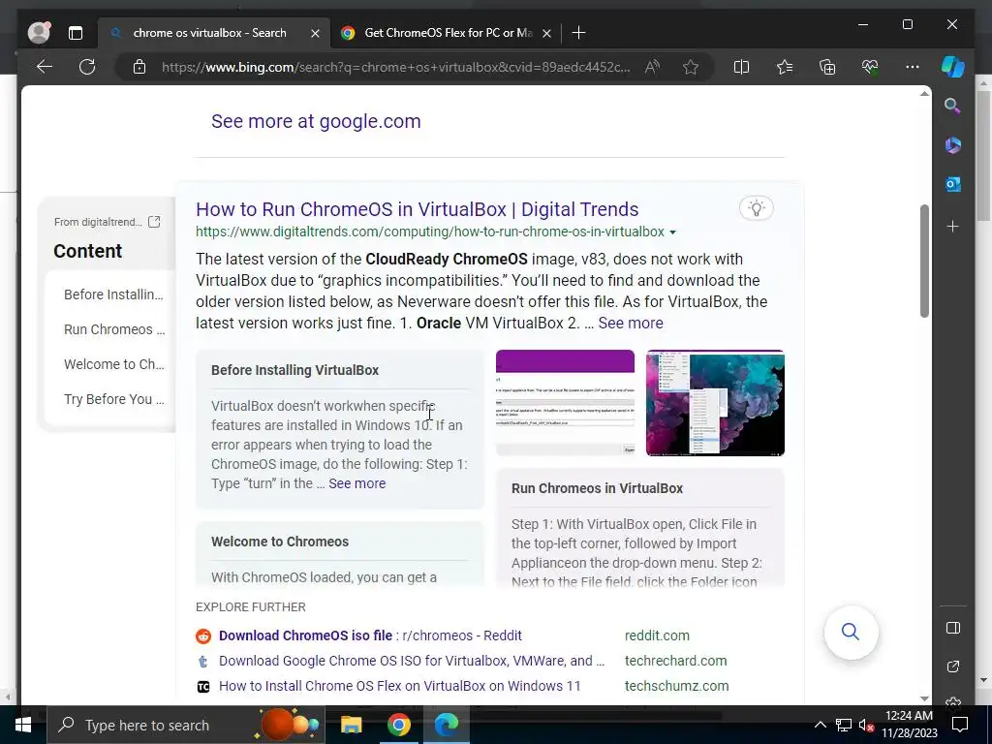The height and width of the screenshot is (744, 992).
Task: Open the Favorites list icon
Action: (x=785, y=67)
